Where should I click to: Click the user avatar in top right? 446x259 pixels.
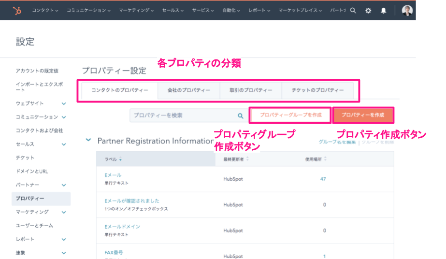pyautogui.click(x=407, y=10)
